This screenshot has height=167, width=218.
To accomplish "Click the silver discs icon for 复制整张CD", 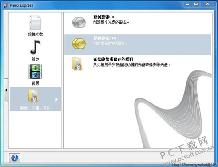I will pyautogui.click(x=79, y=22).
